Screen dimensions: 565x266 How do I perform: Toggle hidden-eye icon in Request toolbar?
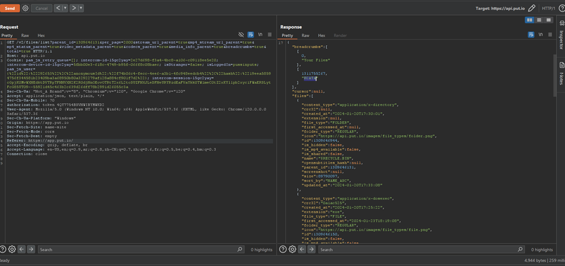point(241,35)
